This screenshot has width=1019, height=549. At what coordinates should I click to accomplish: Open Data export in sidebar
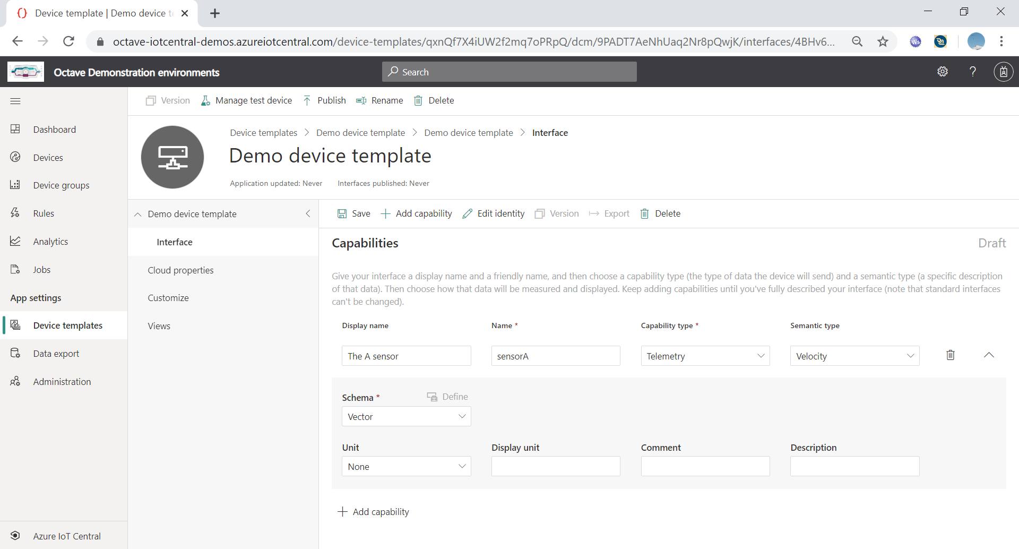coord(64,354)
